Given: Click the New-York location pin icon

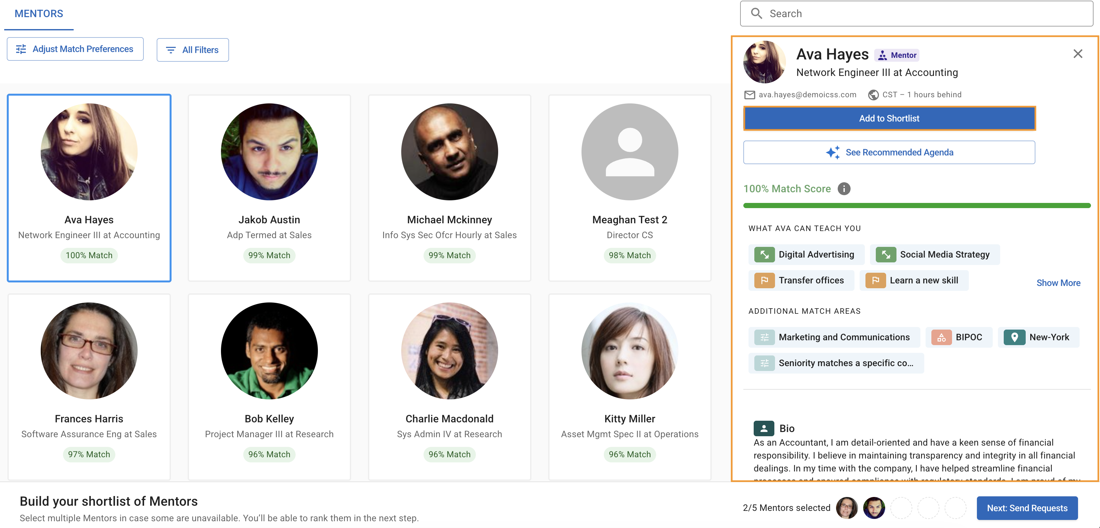Looking at the screenshot, I should click(x=1014, y=337).
